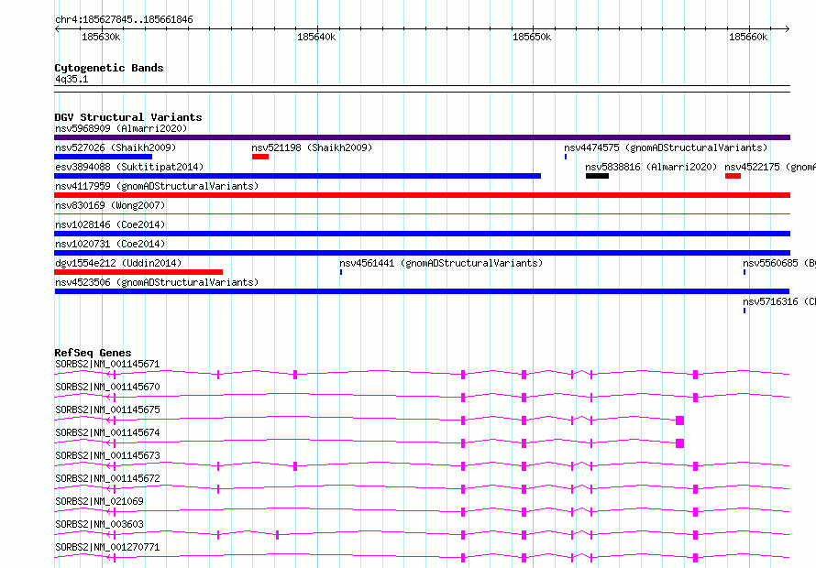Open the nsv1020731 (Coe2014) variant
This screenshot has height=568, width=816.
[x=422, y=253]
